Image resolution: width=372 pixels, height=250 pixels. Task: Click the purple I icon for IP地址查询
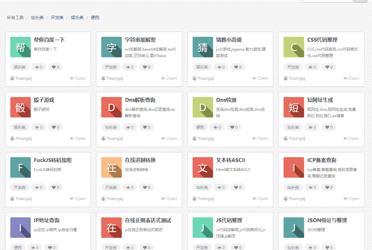click(20, 228)
